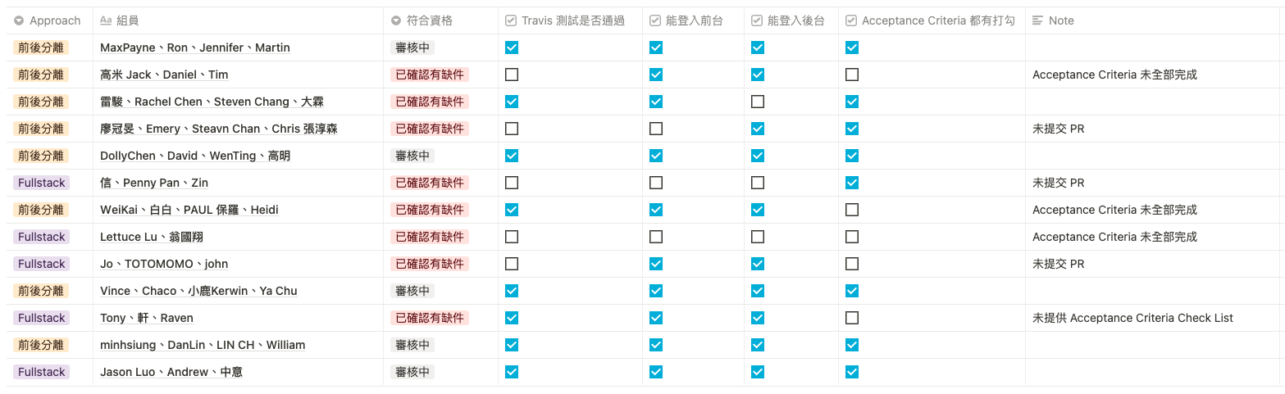This screenshot has height=394, width=1285.
Task: Click the 符合資格 column select icon
Action: (x=396, y=20)
